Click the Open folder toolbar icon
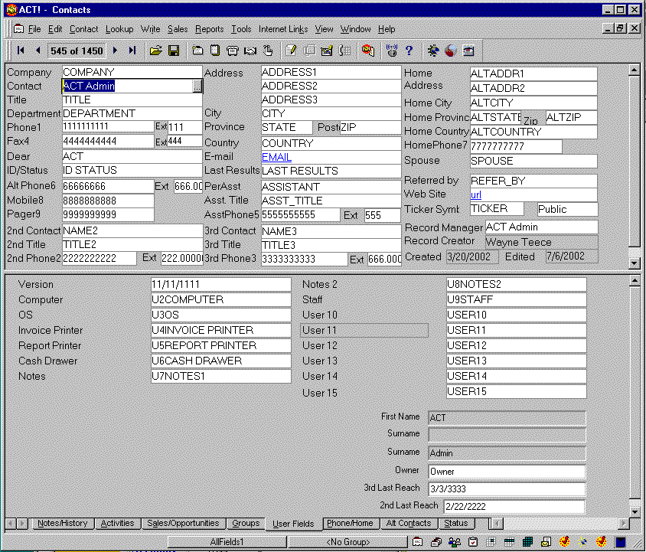The width and height of the screenshot is (646, 552). coord(155,51)
